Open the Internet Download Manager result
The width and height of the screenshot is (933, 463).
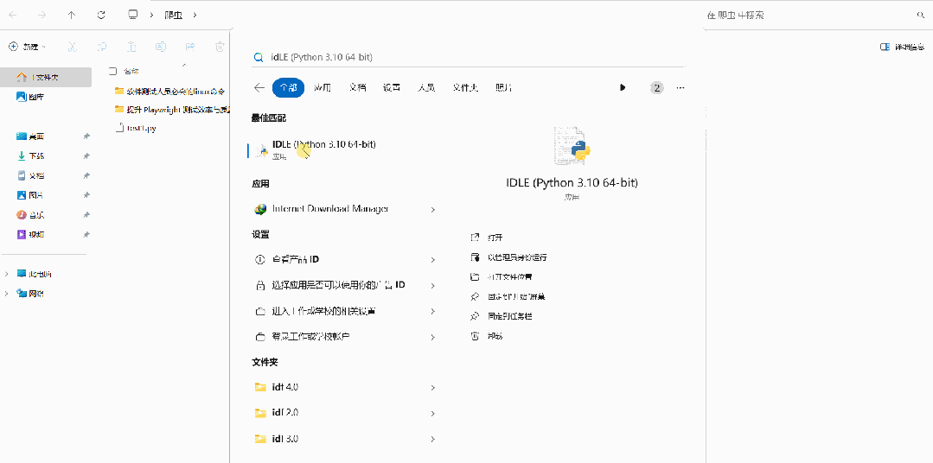click(346, 209)
